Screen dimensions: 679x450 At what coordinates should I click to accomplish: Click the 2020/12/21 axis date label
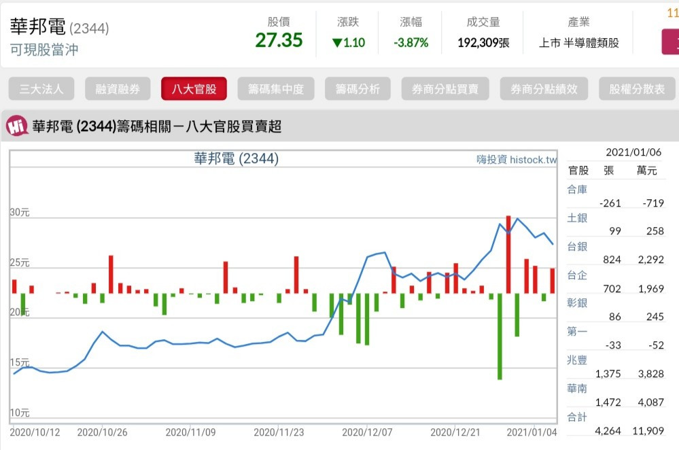click(455, 432)
